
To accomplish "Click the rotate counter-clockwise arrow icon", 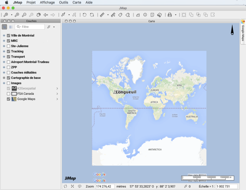I will click(85, 15).
